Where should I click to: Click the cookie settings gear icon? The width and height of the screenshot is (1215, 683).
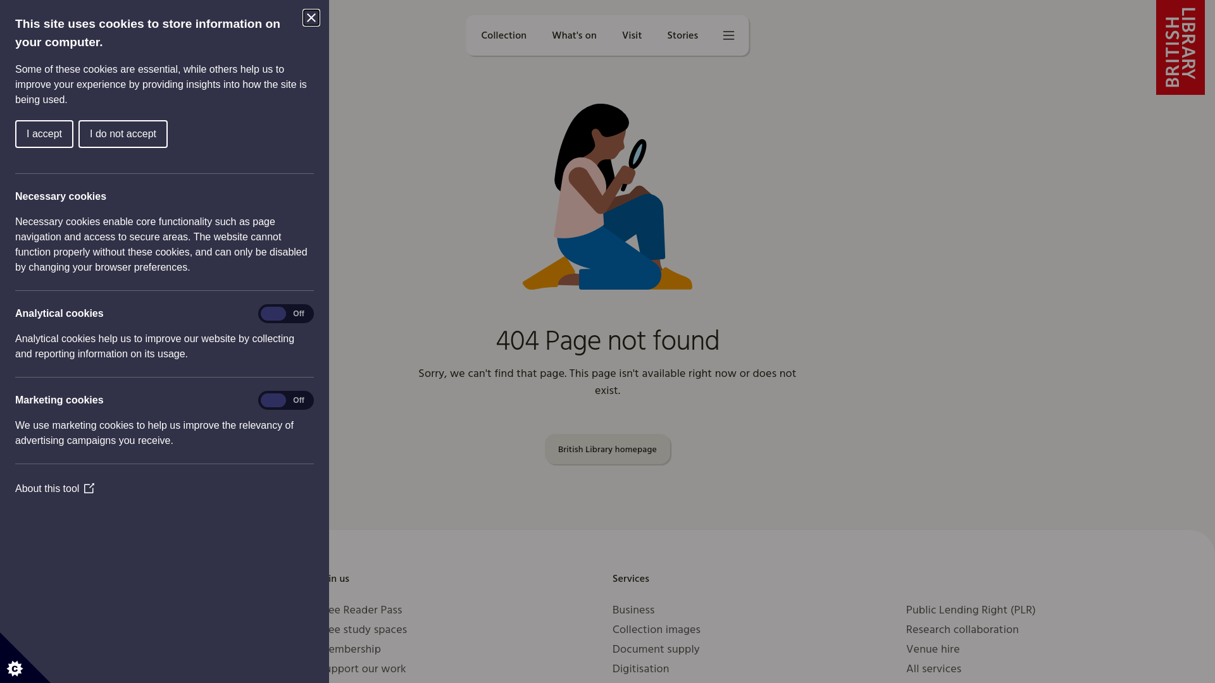15,668
